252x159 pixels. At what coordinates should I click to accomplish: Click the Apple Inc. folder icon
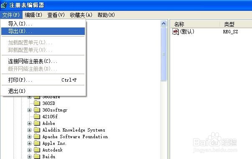tap(37, 143)
